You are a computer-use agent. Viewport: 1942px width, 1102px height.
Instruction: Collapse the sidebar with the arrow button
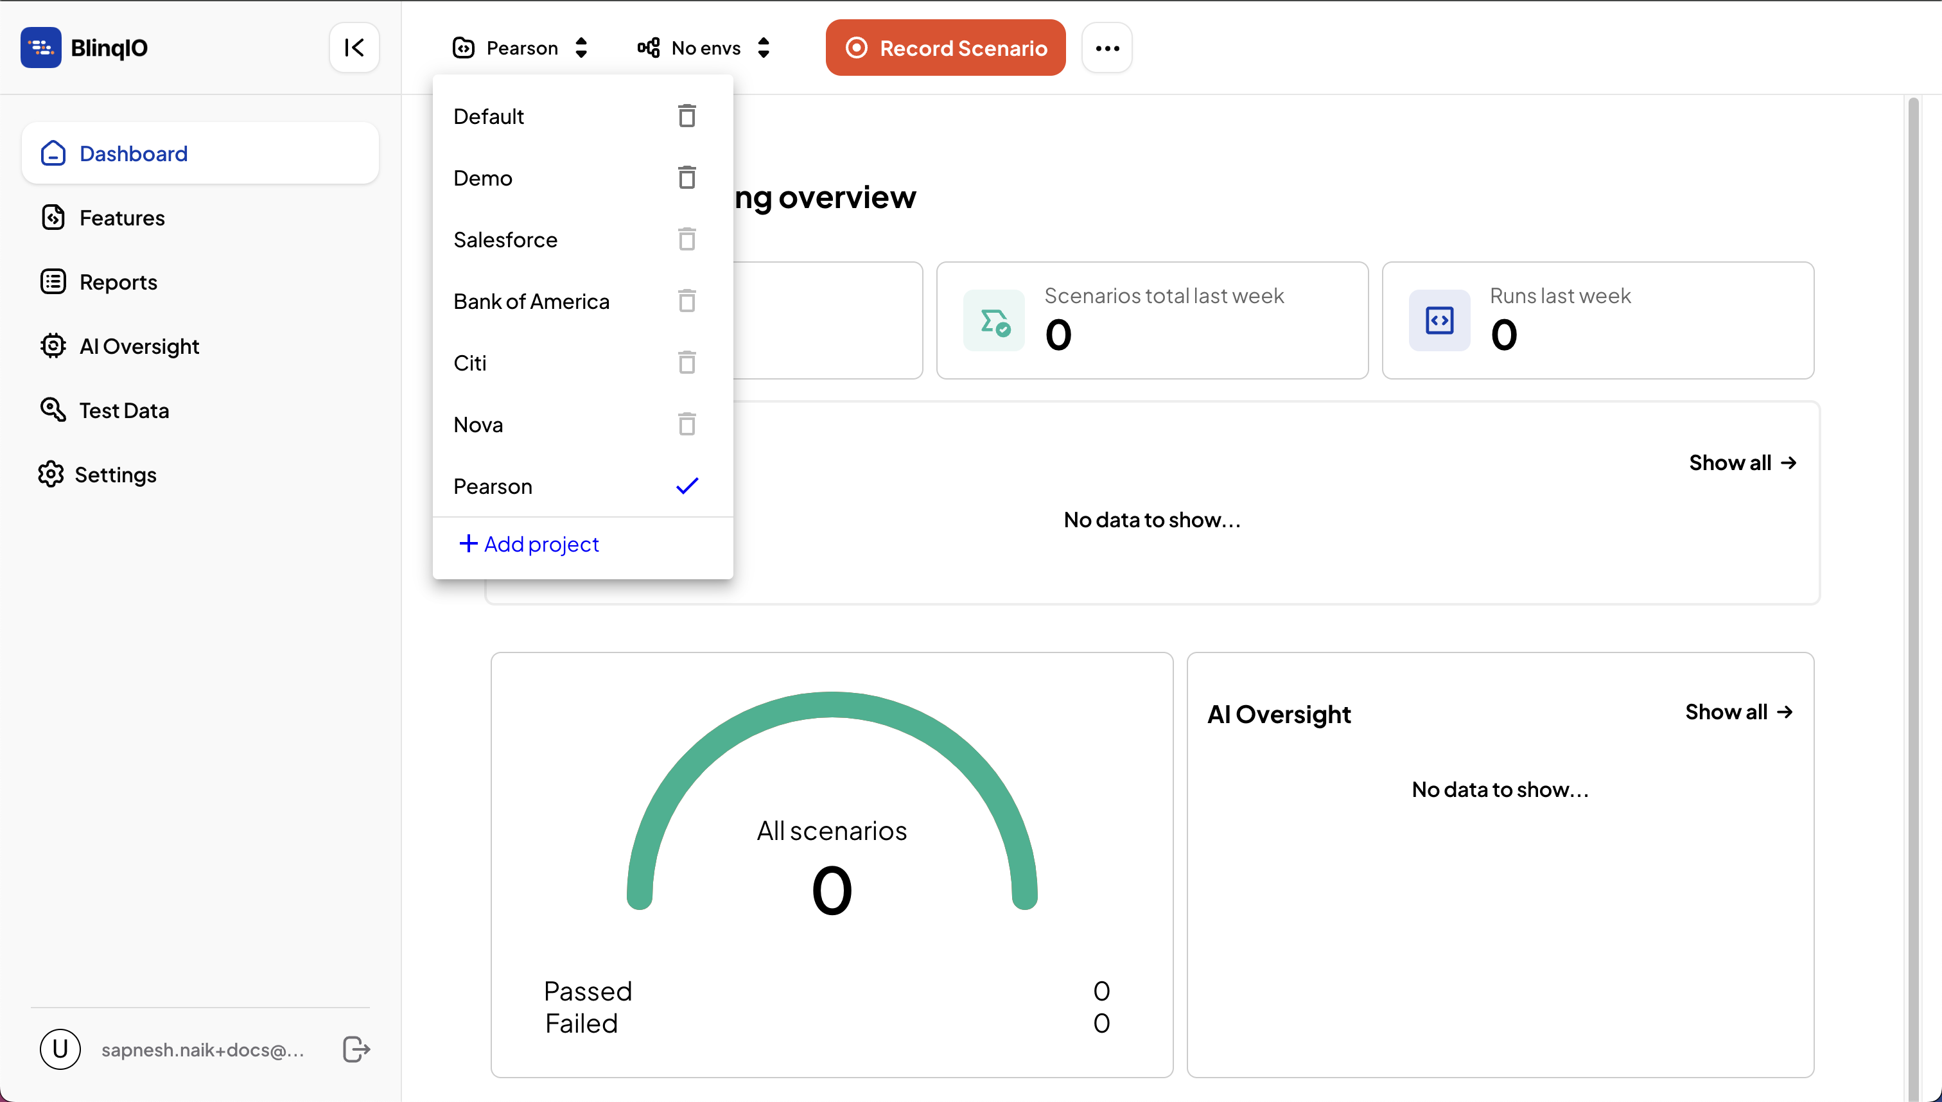[354, 48]
